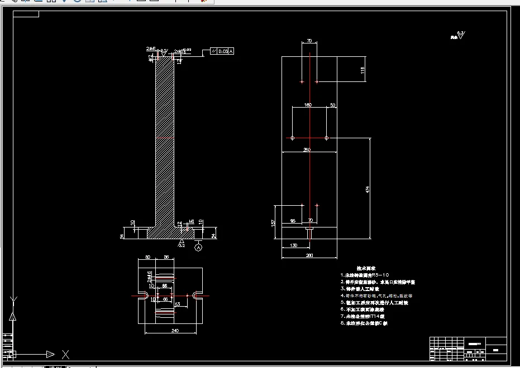Screen dimensions: 520x368
Task: Click technical requirement line 2
Action: pos(378,282)
